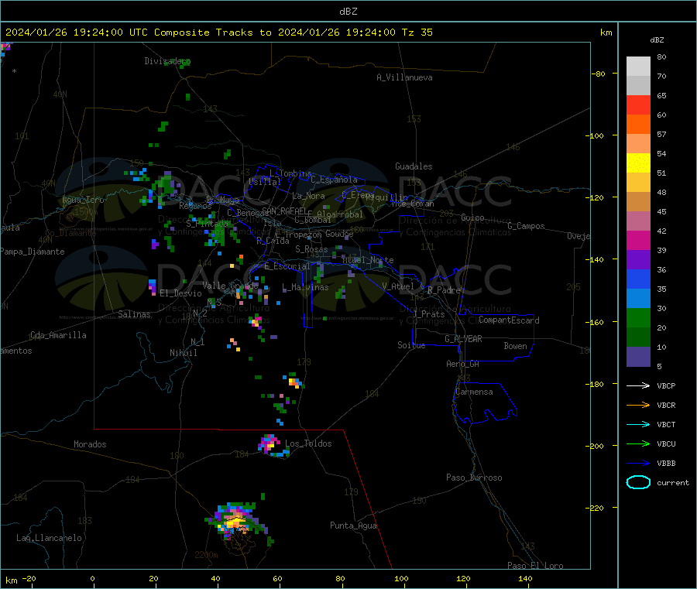
Task: Select the bright green swatch between 30 and 20
Action: tap(638, 318)
